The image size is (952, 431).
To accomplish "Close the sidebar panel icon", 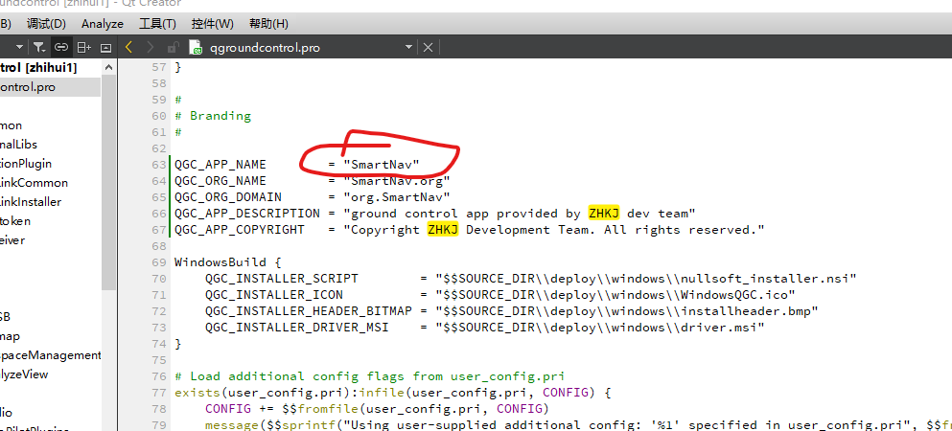I will 105,47.
